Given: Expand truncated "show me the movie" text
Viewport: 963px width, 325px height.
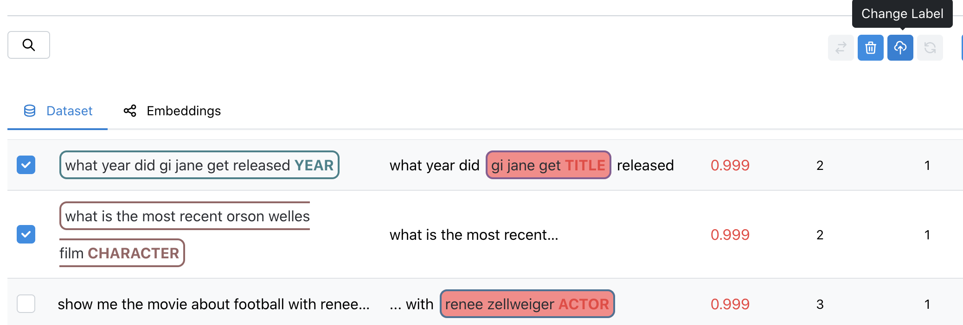Looking at the screenshot, I should coord(213,304).
